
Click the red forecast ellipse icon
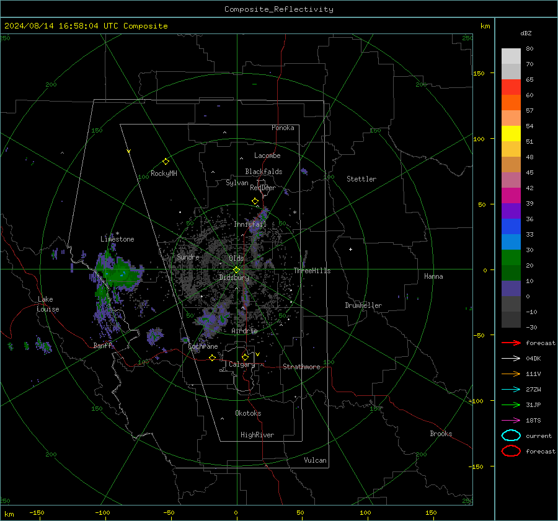coord(511,451)
